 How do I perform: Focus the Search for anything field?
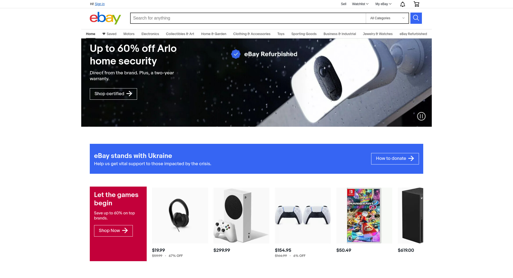[x=248, y=18]
